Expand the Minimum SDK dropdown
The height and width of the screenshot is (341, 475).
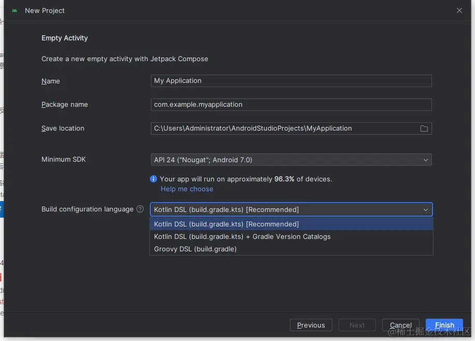(x=426, y=160)
